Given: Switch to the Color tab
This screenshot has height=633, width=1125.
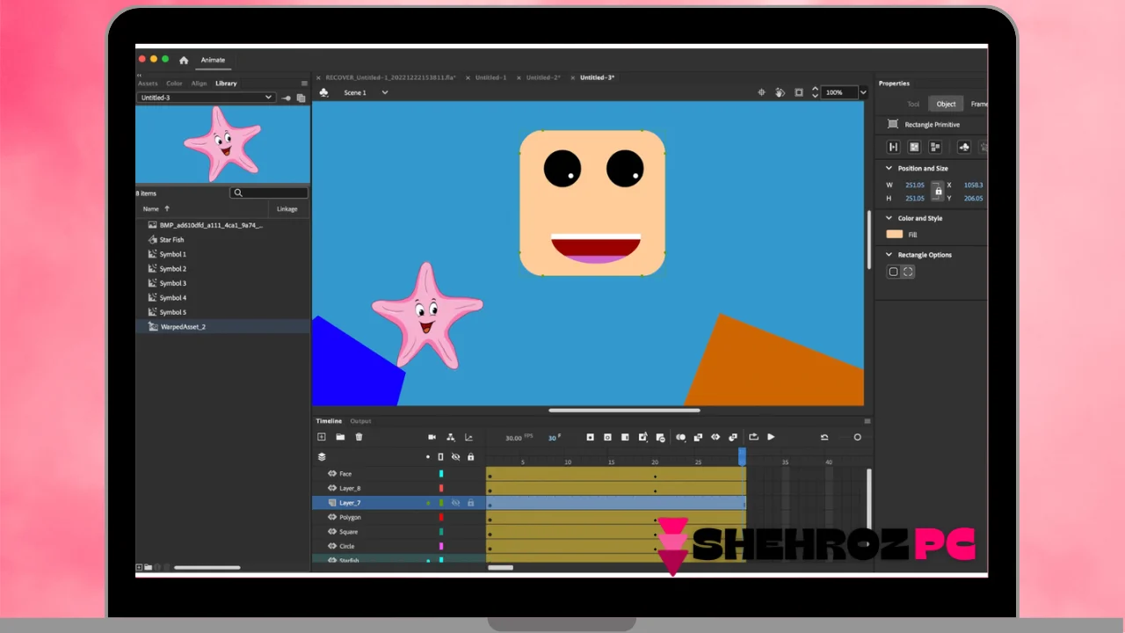Looking at the screenshot, I should (174, 84).
